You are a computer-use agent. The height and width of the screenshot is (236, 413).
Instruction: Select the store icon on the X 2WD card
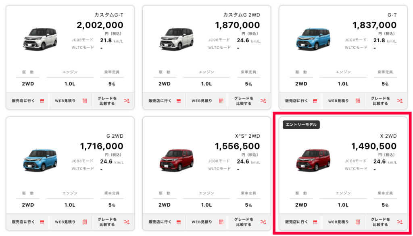click(x=315, y=222)
